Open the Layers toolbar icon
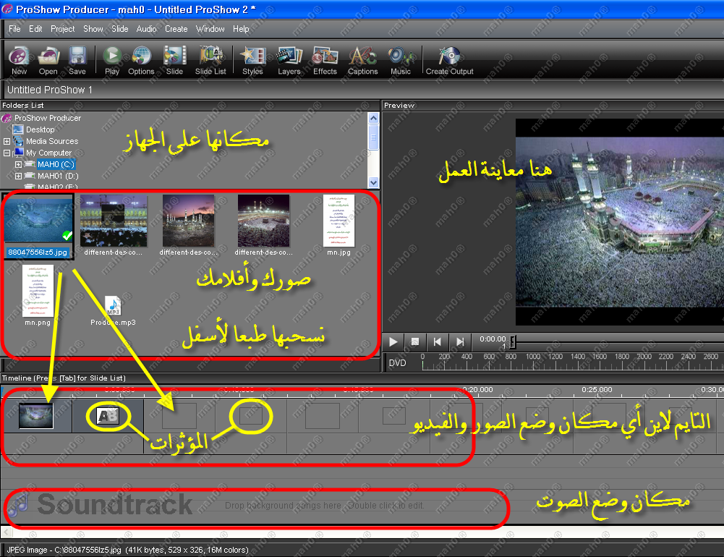This screenshot has width=724, height=557. point(289,57)
